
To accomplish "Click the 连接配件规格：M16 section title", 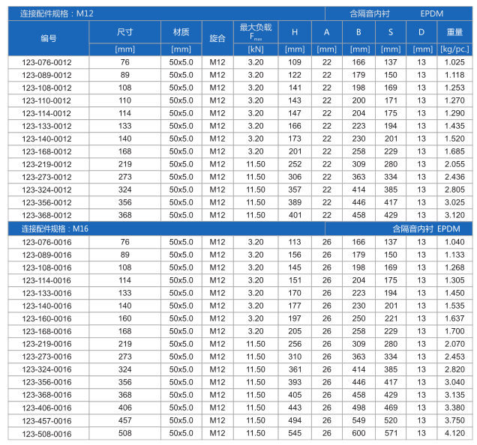I will (x=55, y=229).
